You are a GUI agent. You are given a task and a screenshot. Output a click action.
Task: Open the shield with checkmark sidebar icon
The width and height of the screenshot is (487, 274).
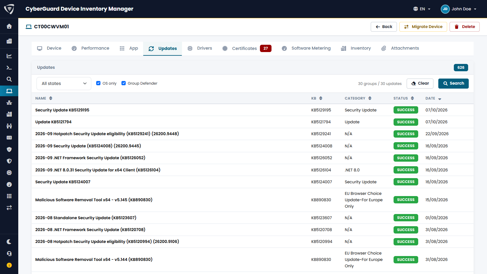point(9,149)
